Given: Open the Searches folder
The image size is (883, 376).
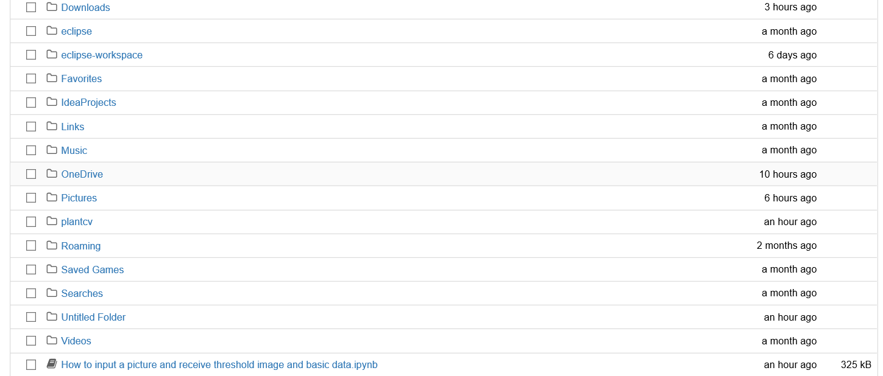Looking at the screenshot, I should [82, 293].
